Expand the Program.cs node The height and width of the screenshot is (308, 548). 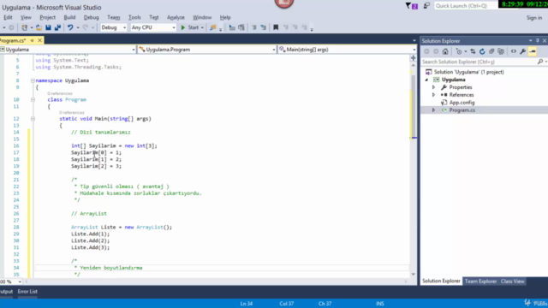coord(434,110)
